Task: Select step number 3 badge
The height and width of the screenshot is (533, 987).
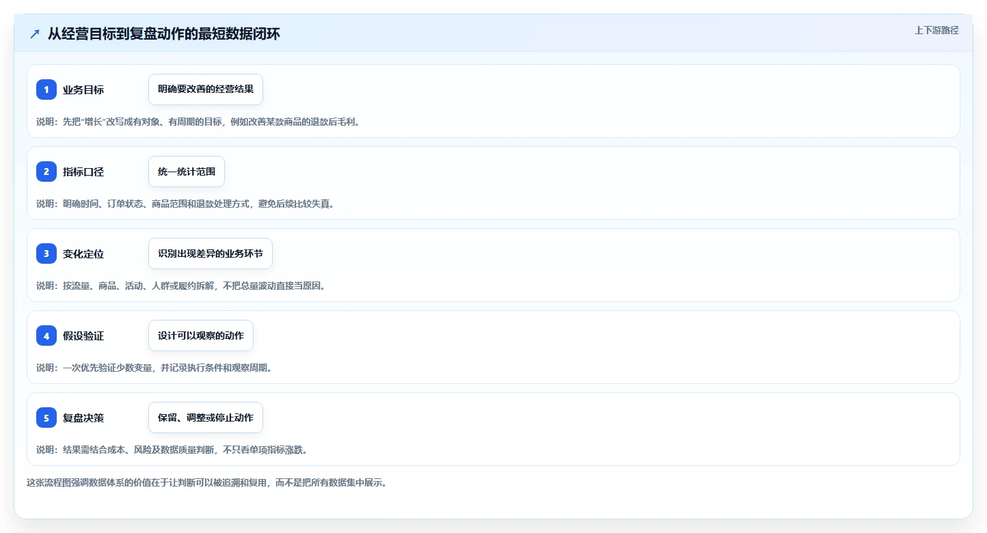Action: 46,254
